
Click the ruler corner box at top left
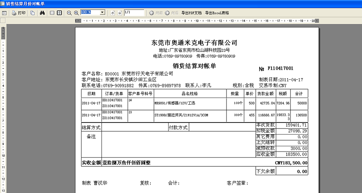tap(3, 21)
